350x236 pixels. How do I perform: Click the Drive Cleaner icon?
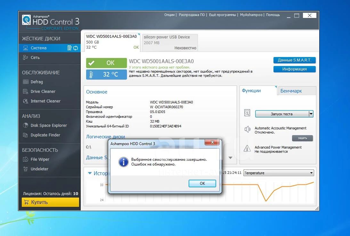[26, 92]
